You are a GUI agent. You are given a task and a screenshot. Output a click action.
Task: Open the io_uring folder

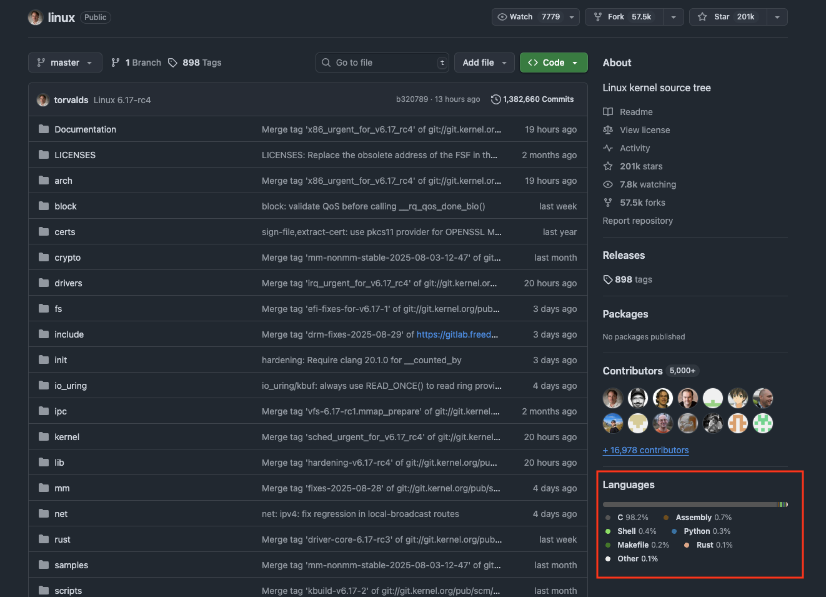[x=71, y=386]
